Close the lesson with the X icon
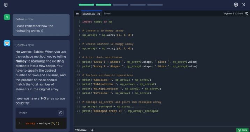 point(244,5)
